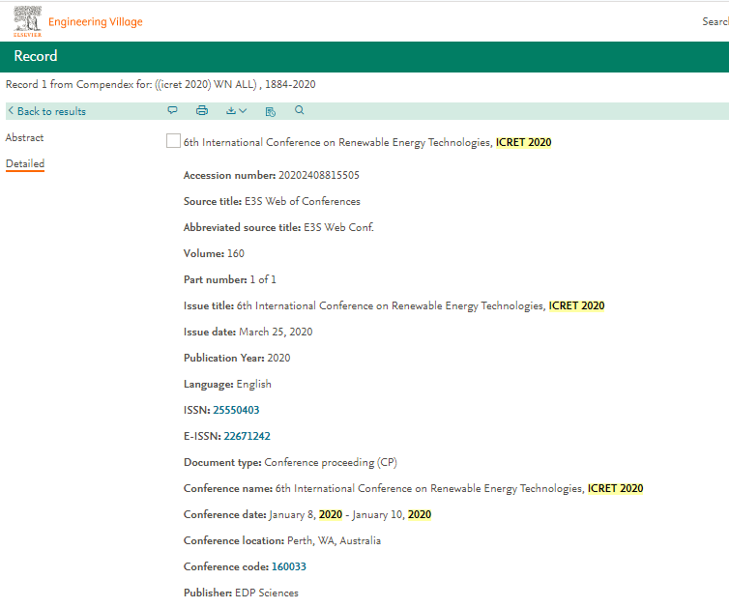Click the Record 1 from Compendex query line
This screenshot has height=608, width=729.
160,84
